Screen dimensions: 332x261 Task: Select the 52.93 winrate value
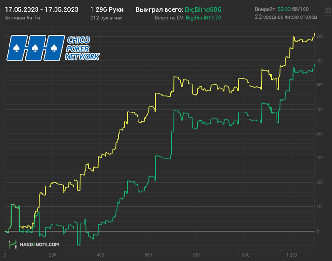click(x=284, y=9)
